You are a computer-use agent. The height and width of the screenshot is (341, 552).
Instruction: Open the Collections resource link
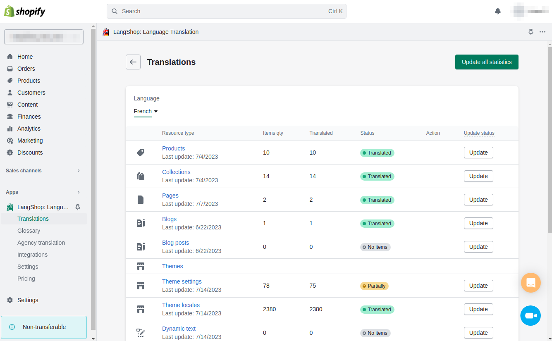pyautogui.click(x=176, y=172)
